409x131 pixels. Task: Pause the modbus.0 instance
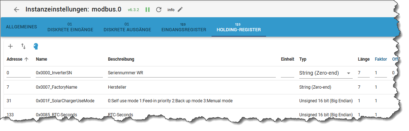click(148, 10)
